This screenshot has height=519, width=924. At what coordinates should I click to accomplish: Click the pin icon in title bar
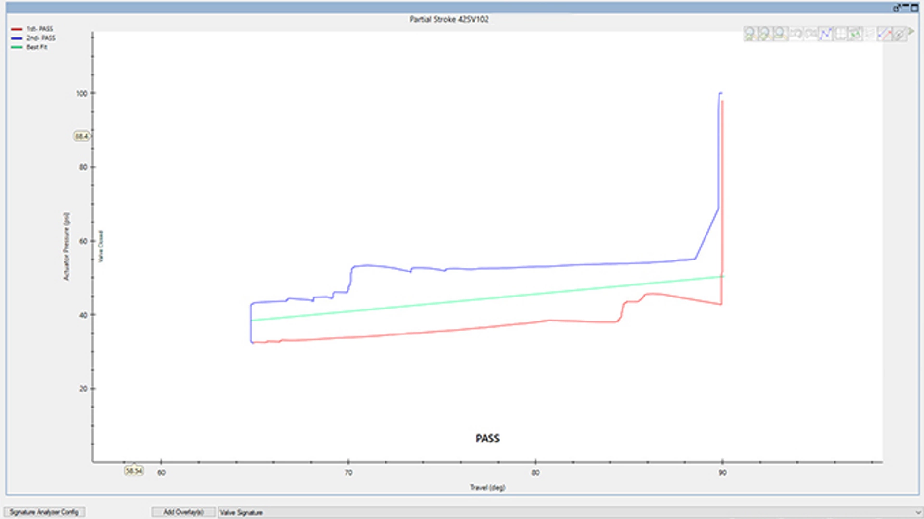(x=897, y=8)
